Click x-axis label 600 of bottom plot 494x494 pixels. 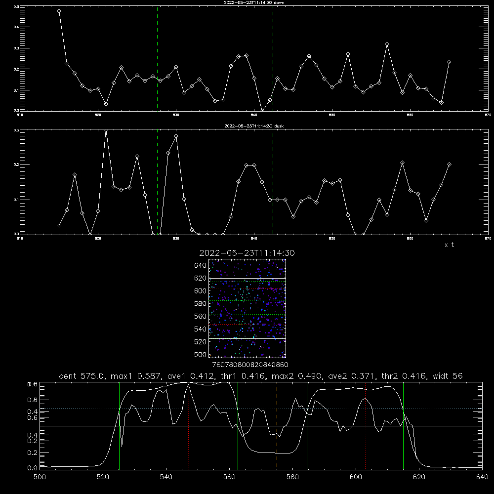point(356,477)
